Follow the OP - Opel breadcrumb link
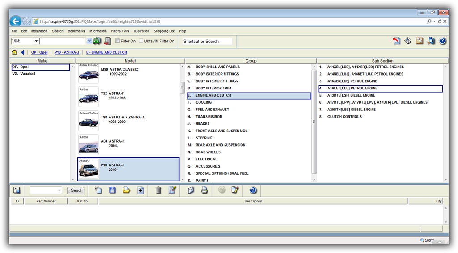 point(39,52)
